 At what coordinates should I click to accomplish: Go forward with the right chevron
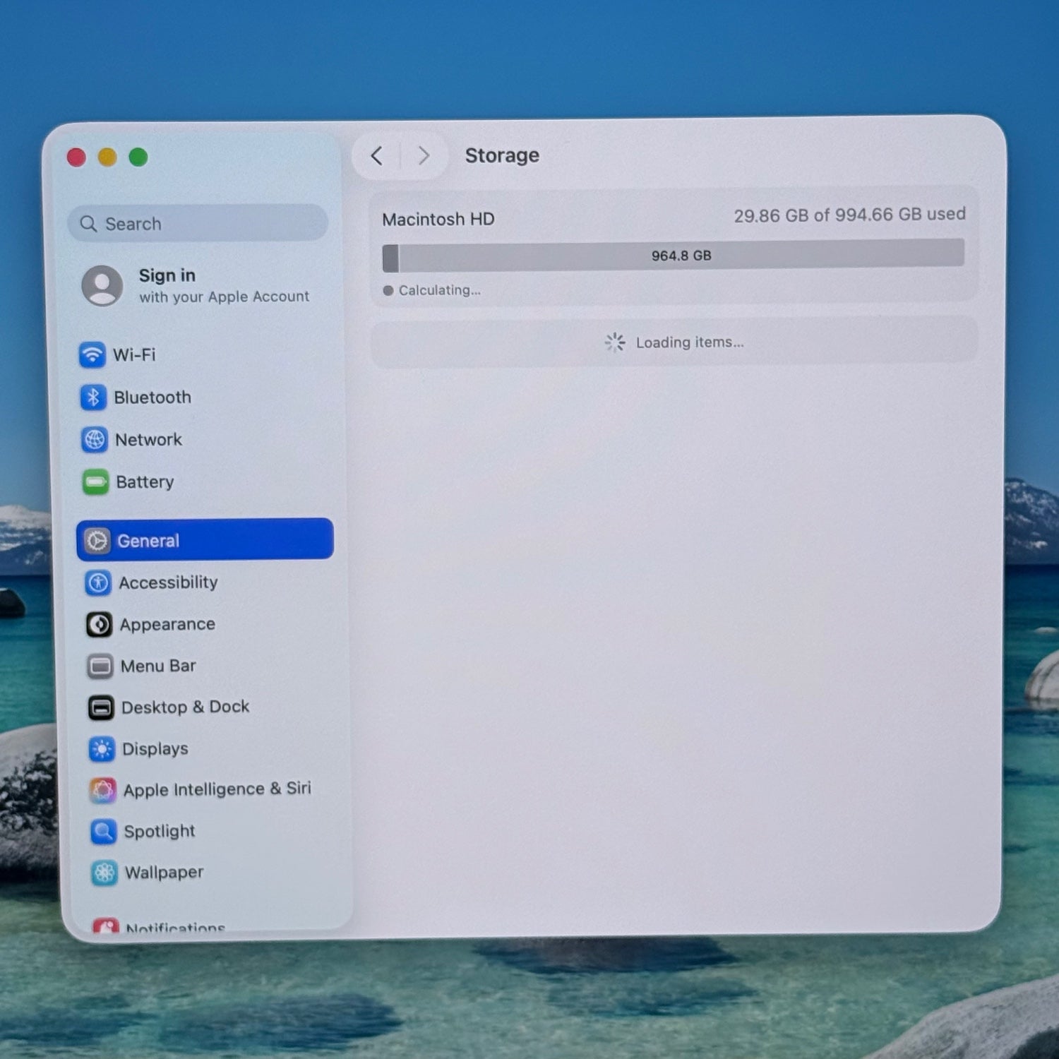pyautogui.click(x=424, y=155)
